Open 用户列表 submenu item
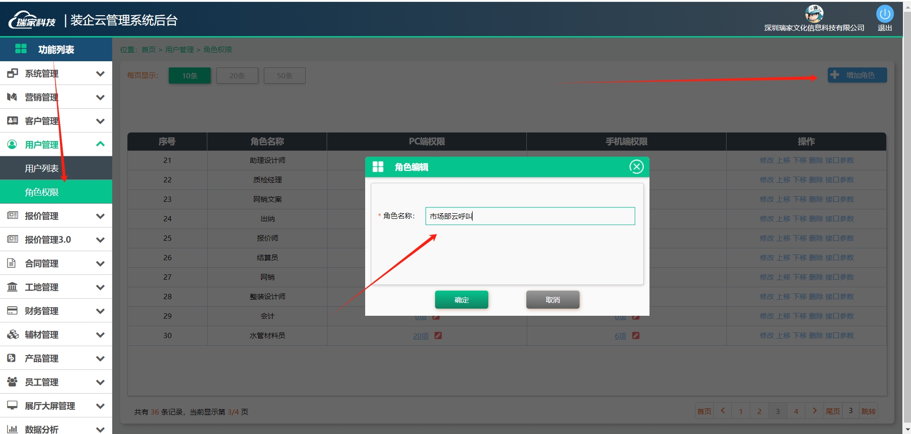The image size is (911, 434). point(42,169)
